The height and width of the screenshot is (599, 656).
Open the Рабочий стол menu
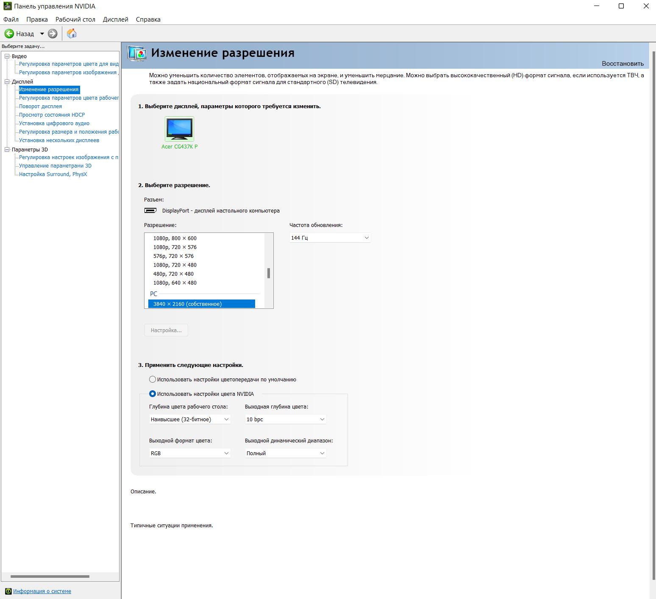pyautogui.click(x=75, y=20)
